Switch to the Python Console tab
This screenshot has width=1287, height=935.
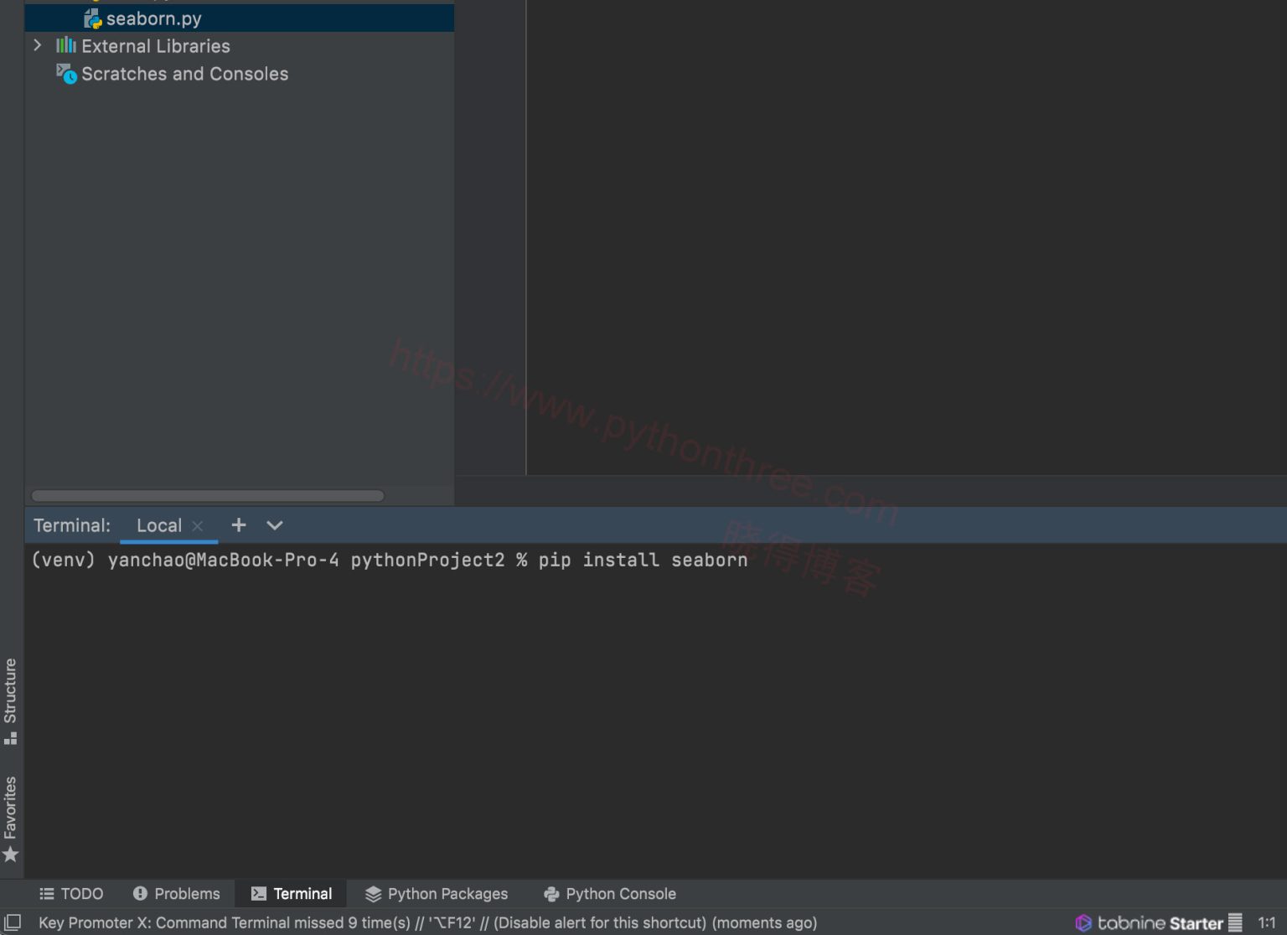click(x=610, y=894)
